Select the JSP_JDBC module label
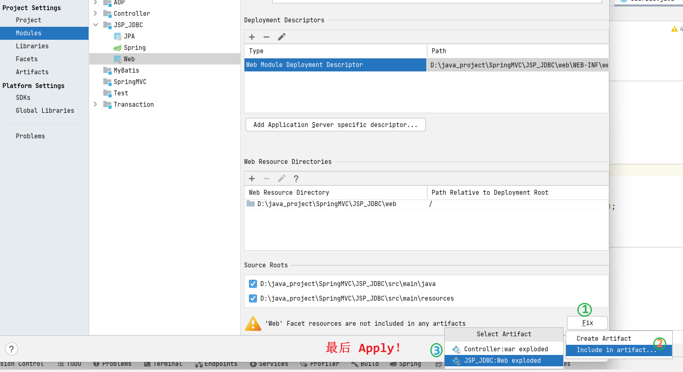Image resolution: width=683 pixels, height=372 pixels. [128, 25]
